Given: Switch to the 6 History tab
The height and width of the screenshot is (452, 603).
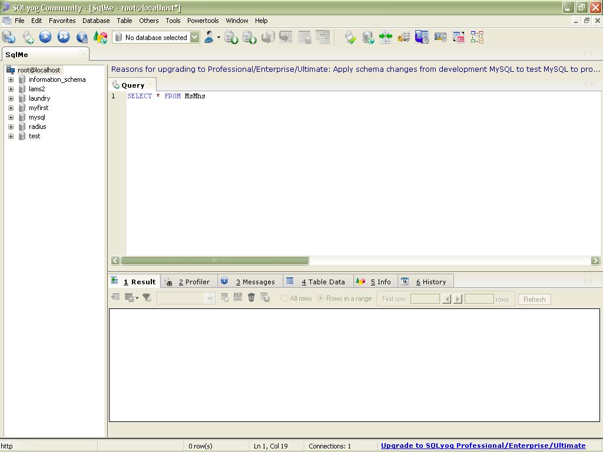Looking at the screenshot, I should coord(425,281).
